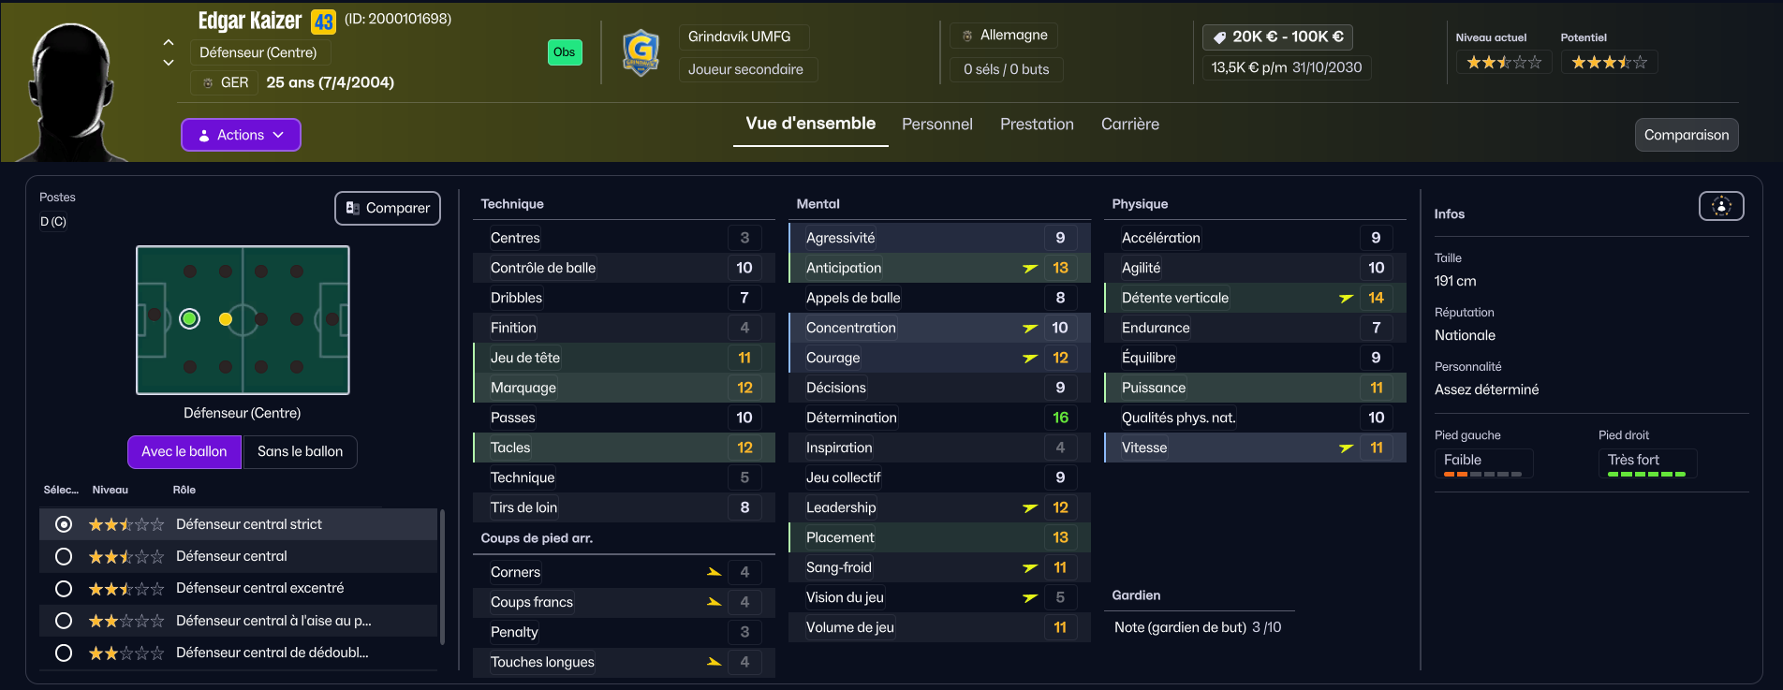
Task: Click the Allemagne nationality flag icon
Action: pyautogui.click(x=967, y=36)
